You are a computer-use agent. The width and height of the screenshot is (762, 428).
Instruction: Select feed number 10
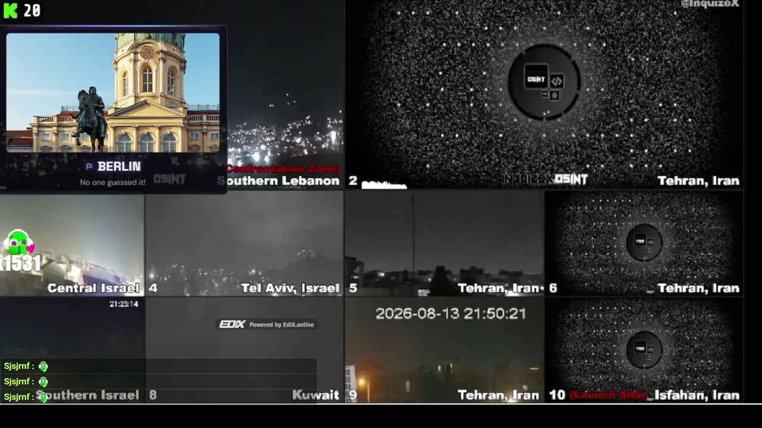557,395
